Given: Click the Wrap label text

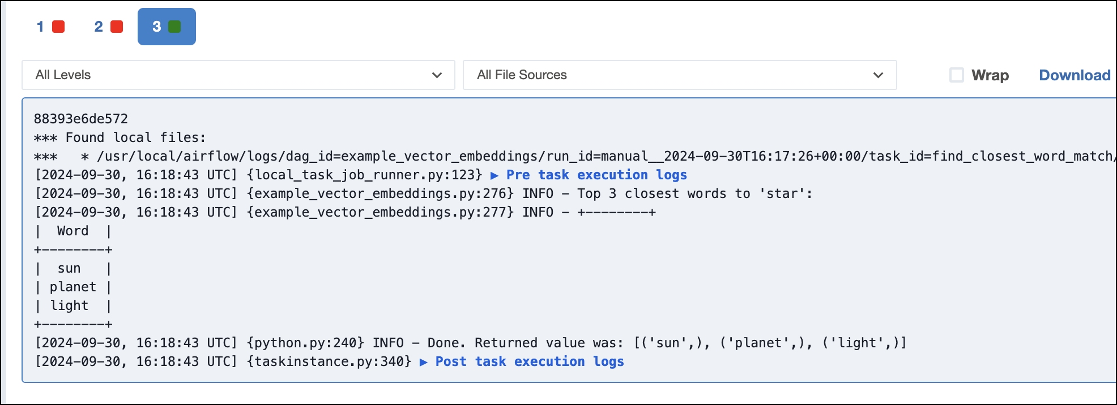Looking at the screenshot, I should tap(990, 75).
